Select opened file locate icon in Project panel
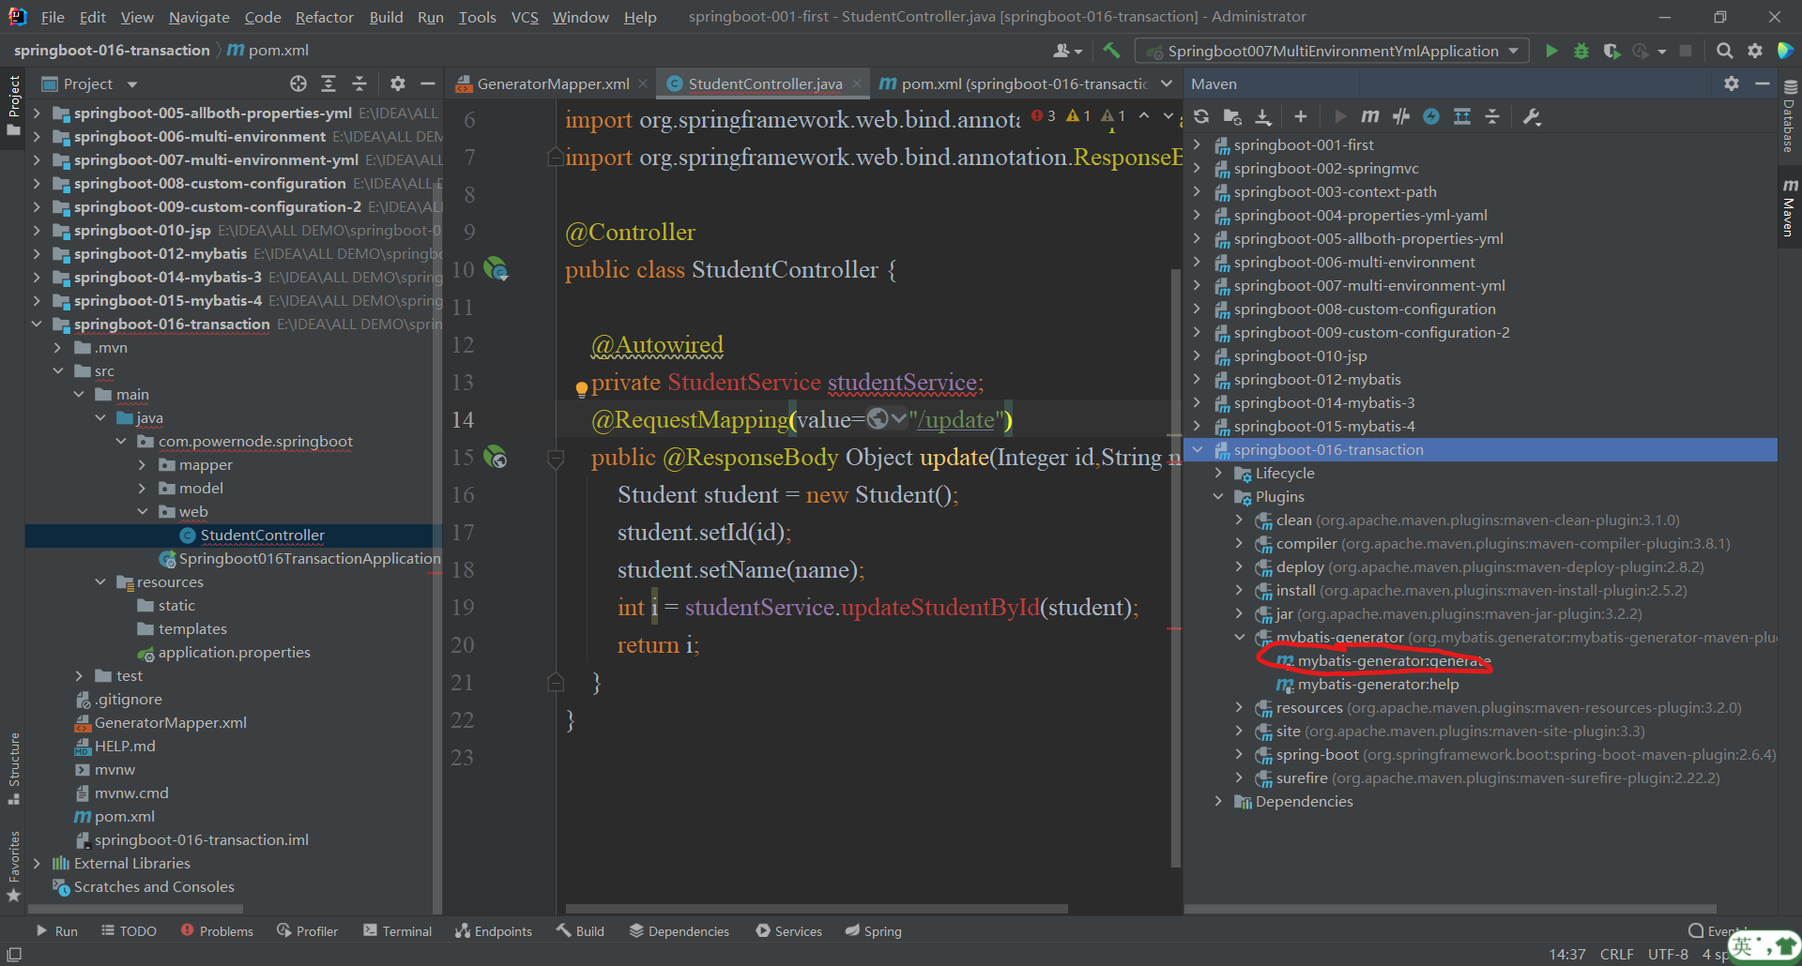This screenshot has width=1802, height=966. click(x=298, y=83)
